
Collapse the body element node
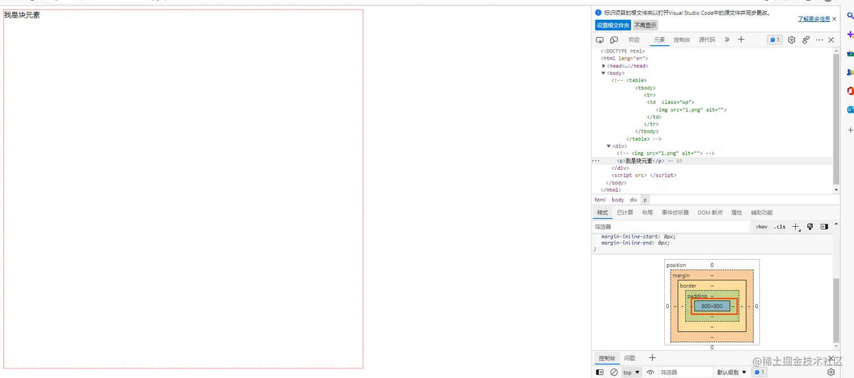(604, 73)
